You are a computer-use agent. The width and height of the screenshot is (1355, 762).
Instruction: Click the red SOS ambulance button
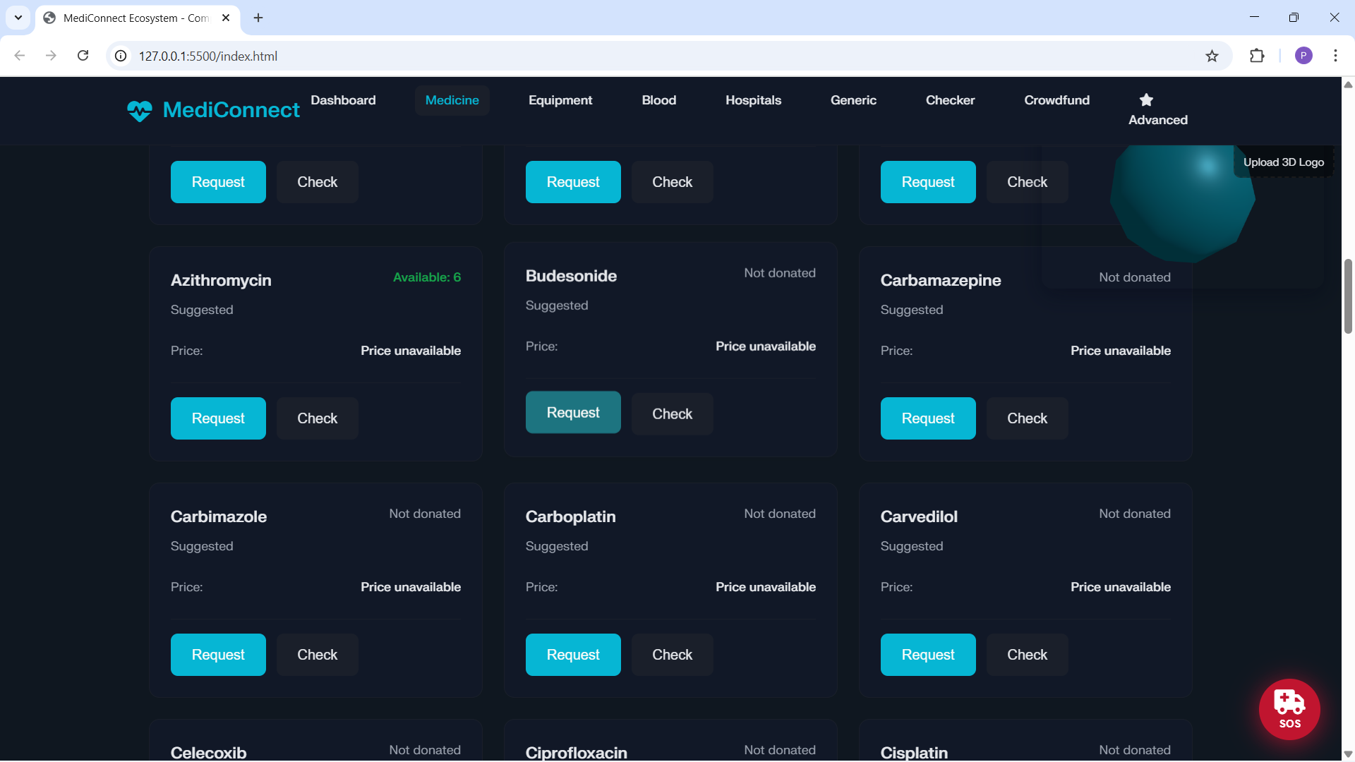pyautogui.click(x=1289, y=709)
